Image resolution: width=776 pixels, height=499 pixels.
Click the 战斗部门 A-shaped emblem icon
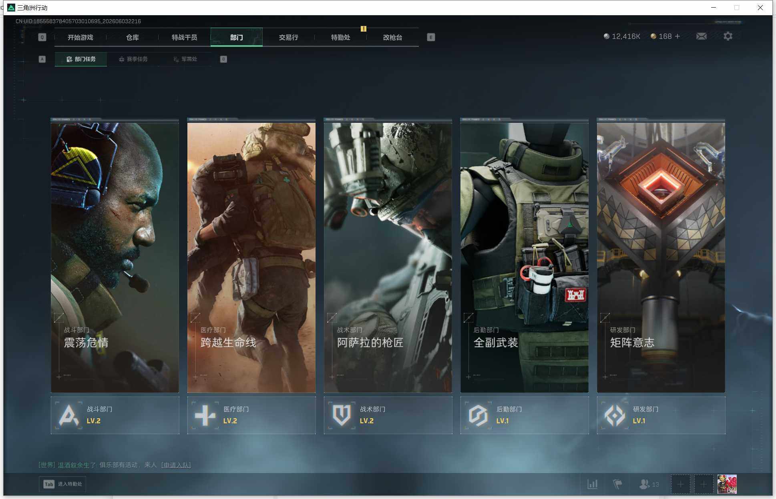click(69, 415)
